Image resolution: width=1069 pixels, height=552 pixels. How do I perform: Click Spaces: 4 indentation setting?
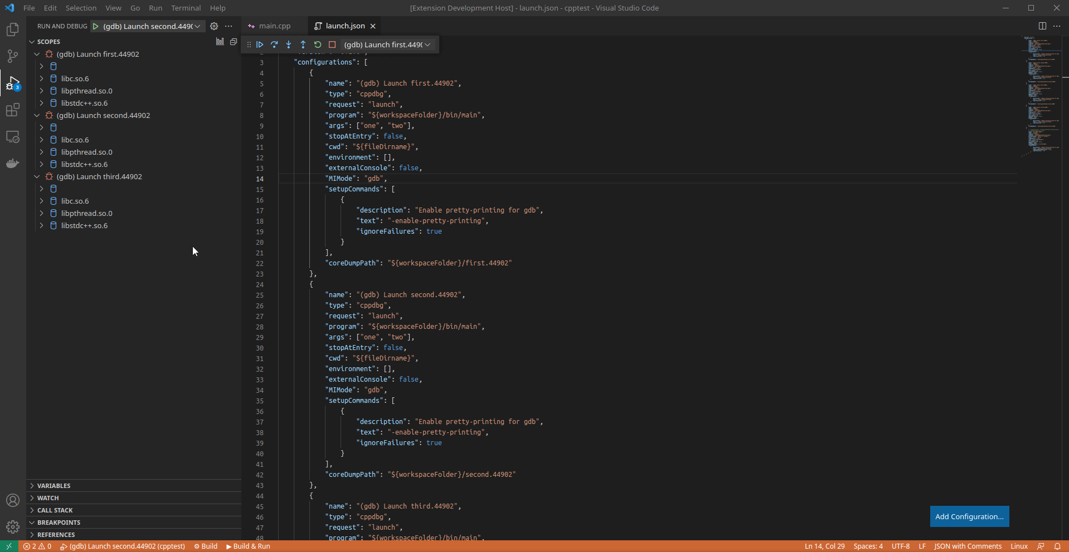(x=868, y=546)
